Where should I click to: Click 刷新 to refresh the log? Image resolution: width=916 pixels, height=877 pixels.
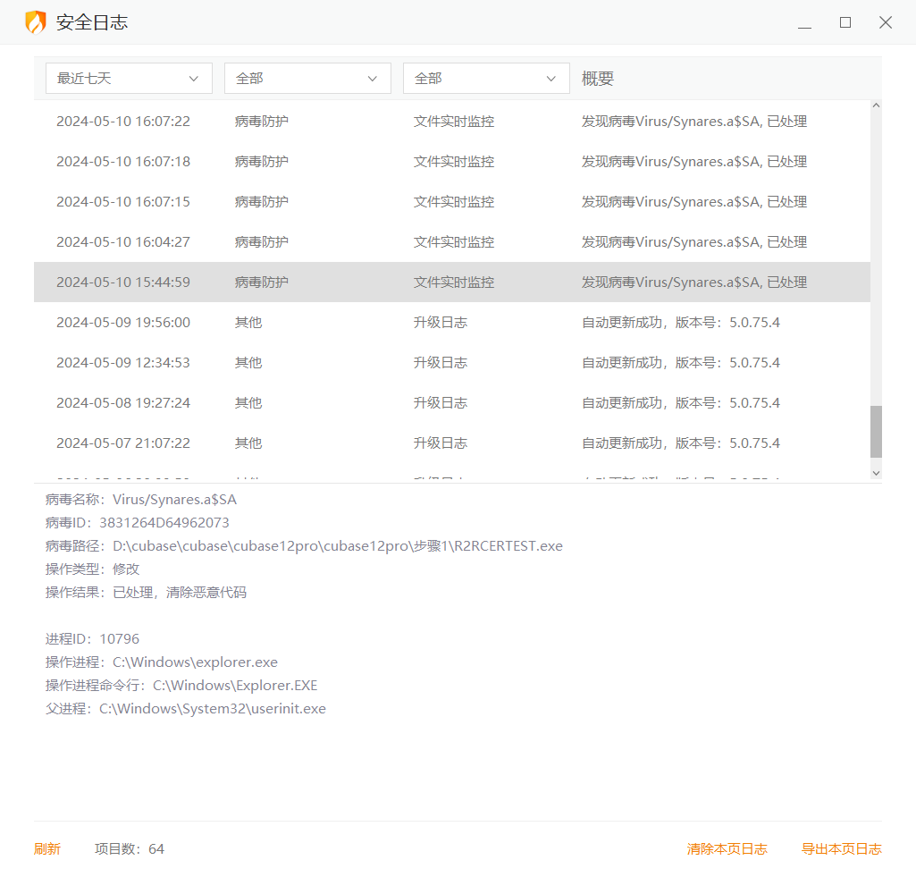click(47, 849)
